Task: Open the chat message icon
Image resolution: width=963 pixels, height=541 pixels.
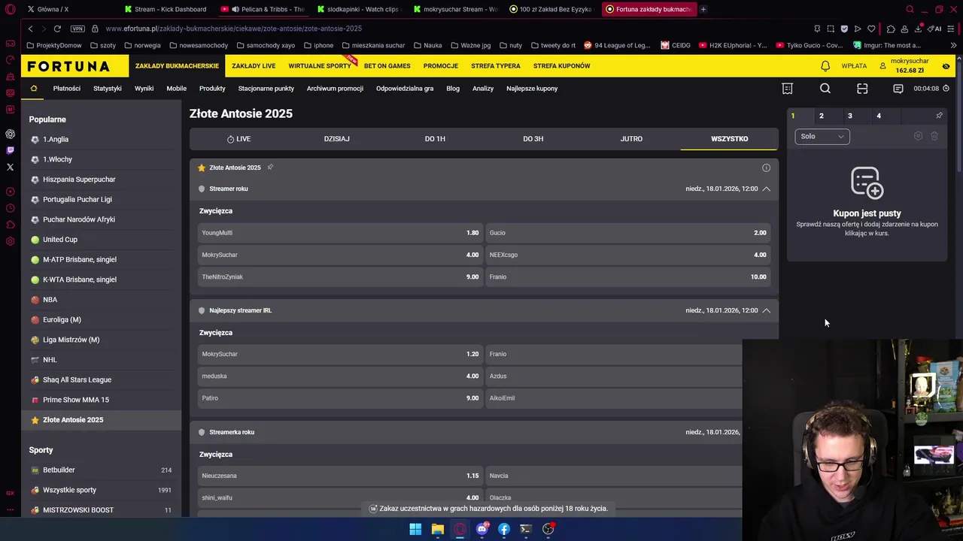Action: [898, 89]
